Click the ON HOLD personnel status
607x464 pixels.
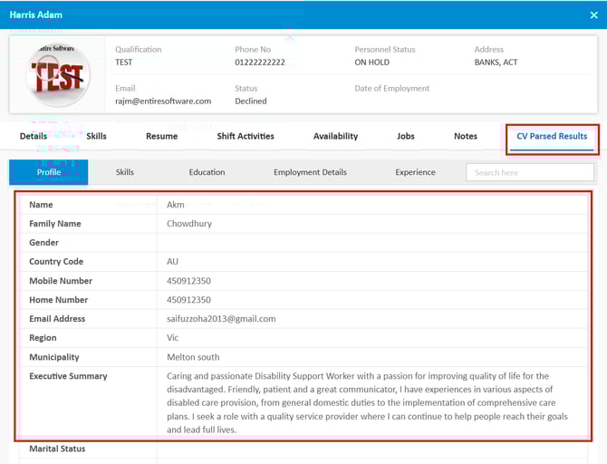pos(372,63)
